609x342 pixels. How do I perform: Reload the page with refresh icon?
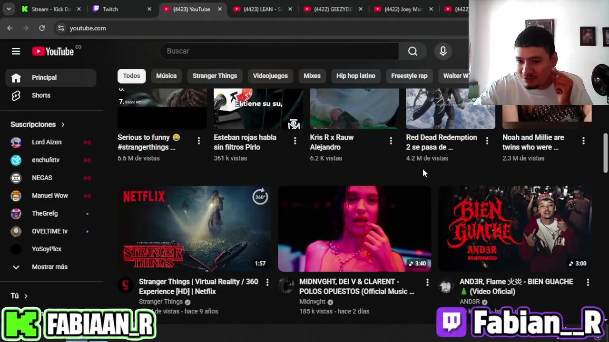[42, 28]
